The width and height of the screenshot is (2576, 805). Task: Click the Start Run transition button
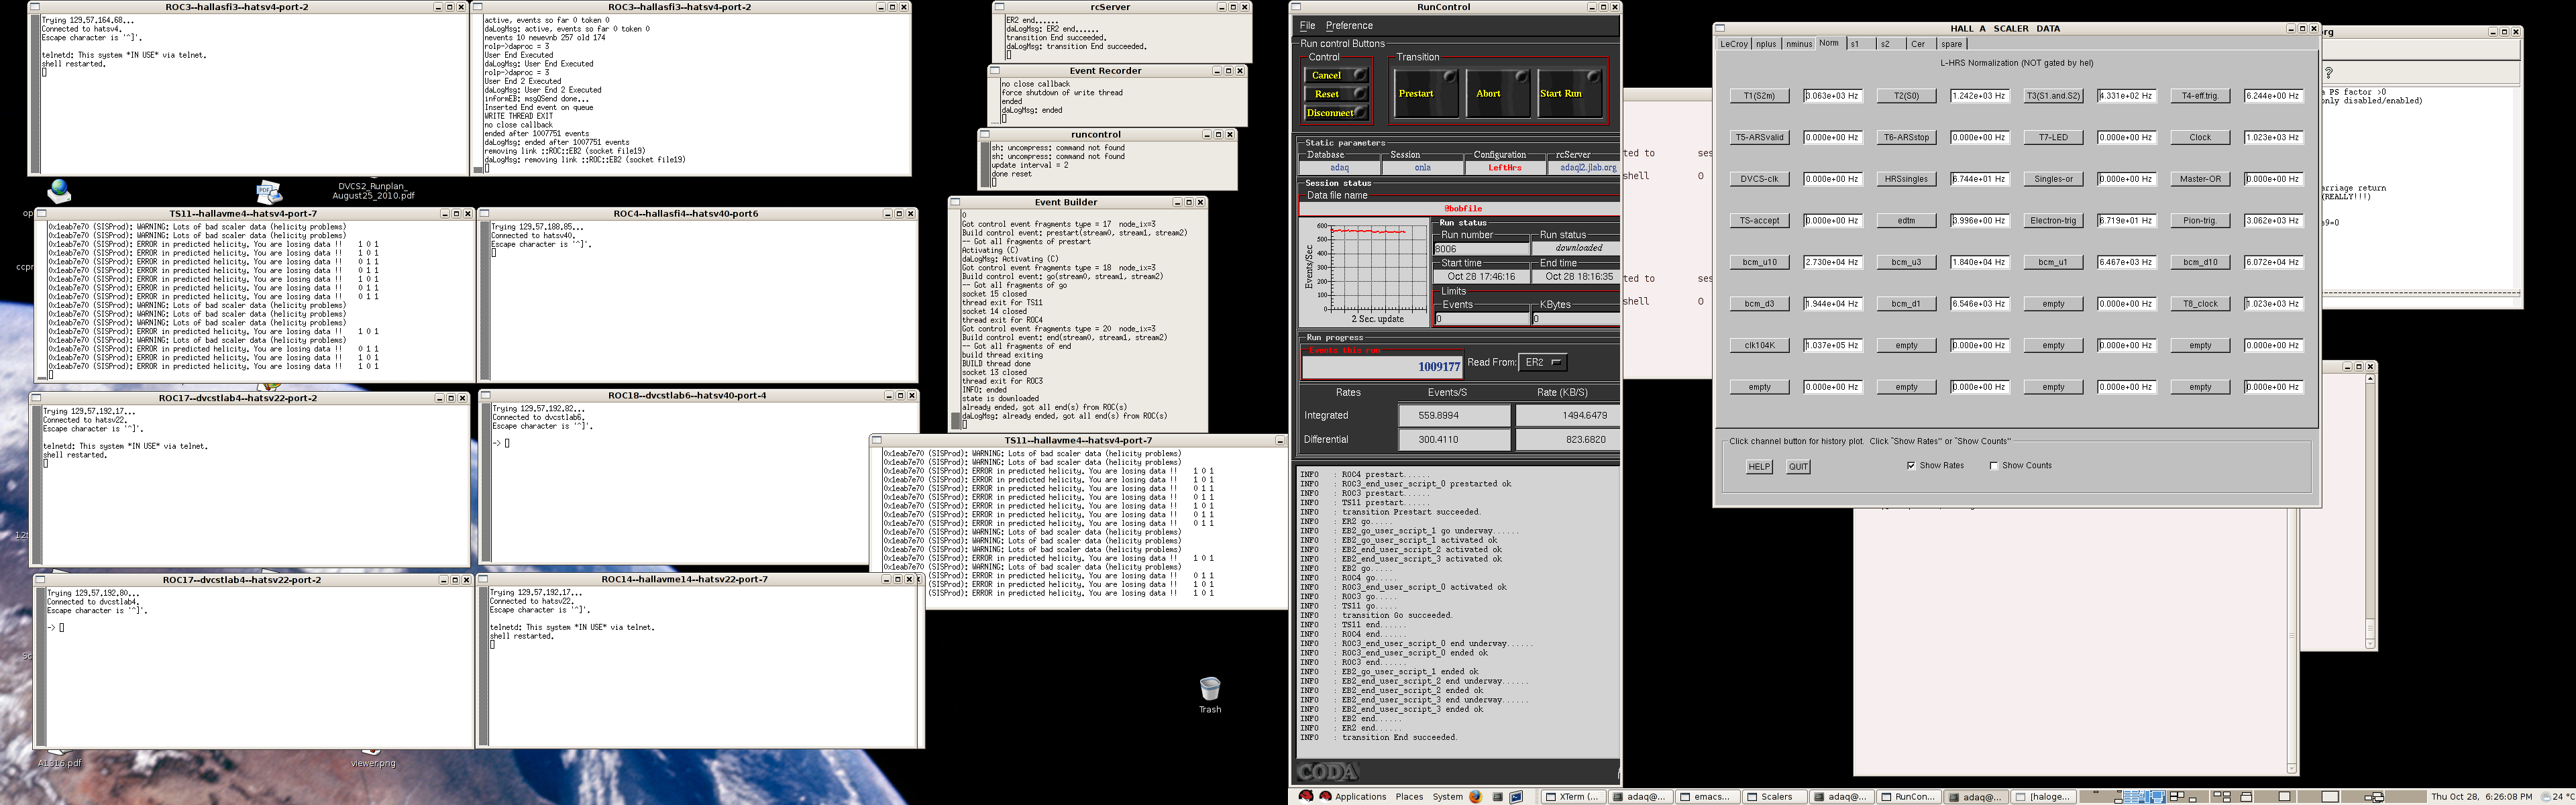click(1570, 93)
